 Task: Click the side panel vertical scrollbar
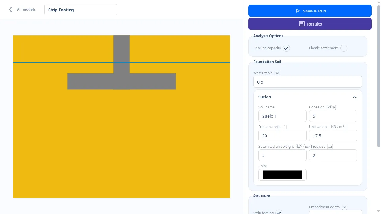coord(379,76)
